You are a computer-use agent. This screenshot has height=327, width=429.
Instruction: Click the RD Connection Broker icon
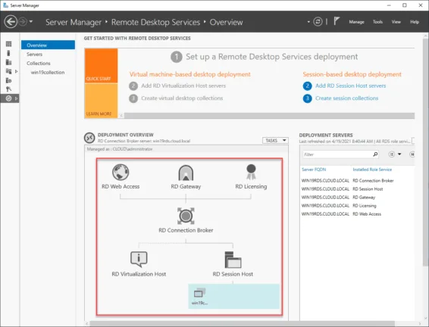[x=186, y=216]
